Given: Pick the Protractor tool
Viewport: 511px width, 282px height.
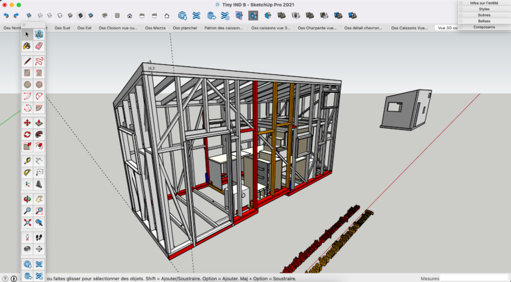Looking at the screenshot, I should point(27,173).
